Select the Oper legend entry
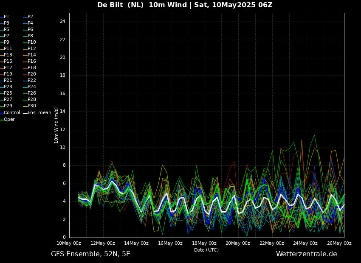 [x=9, y=120]
